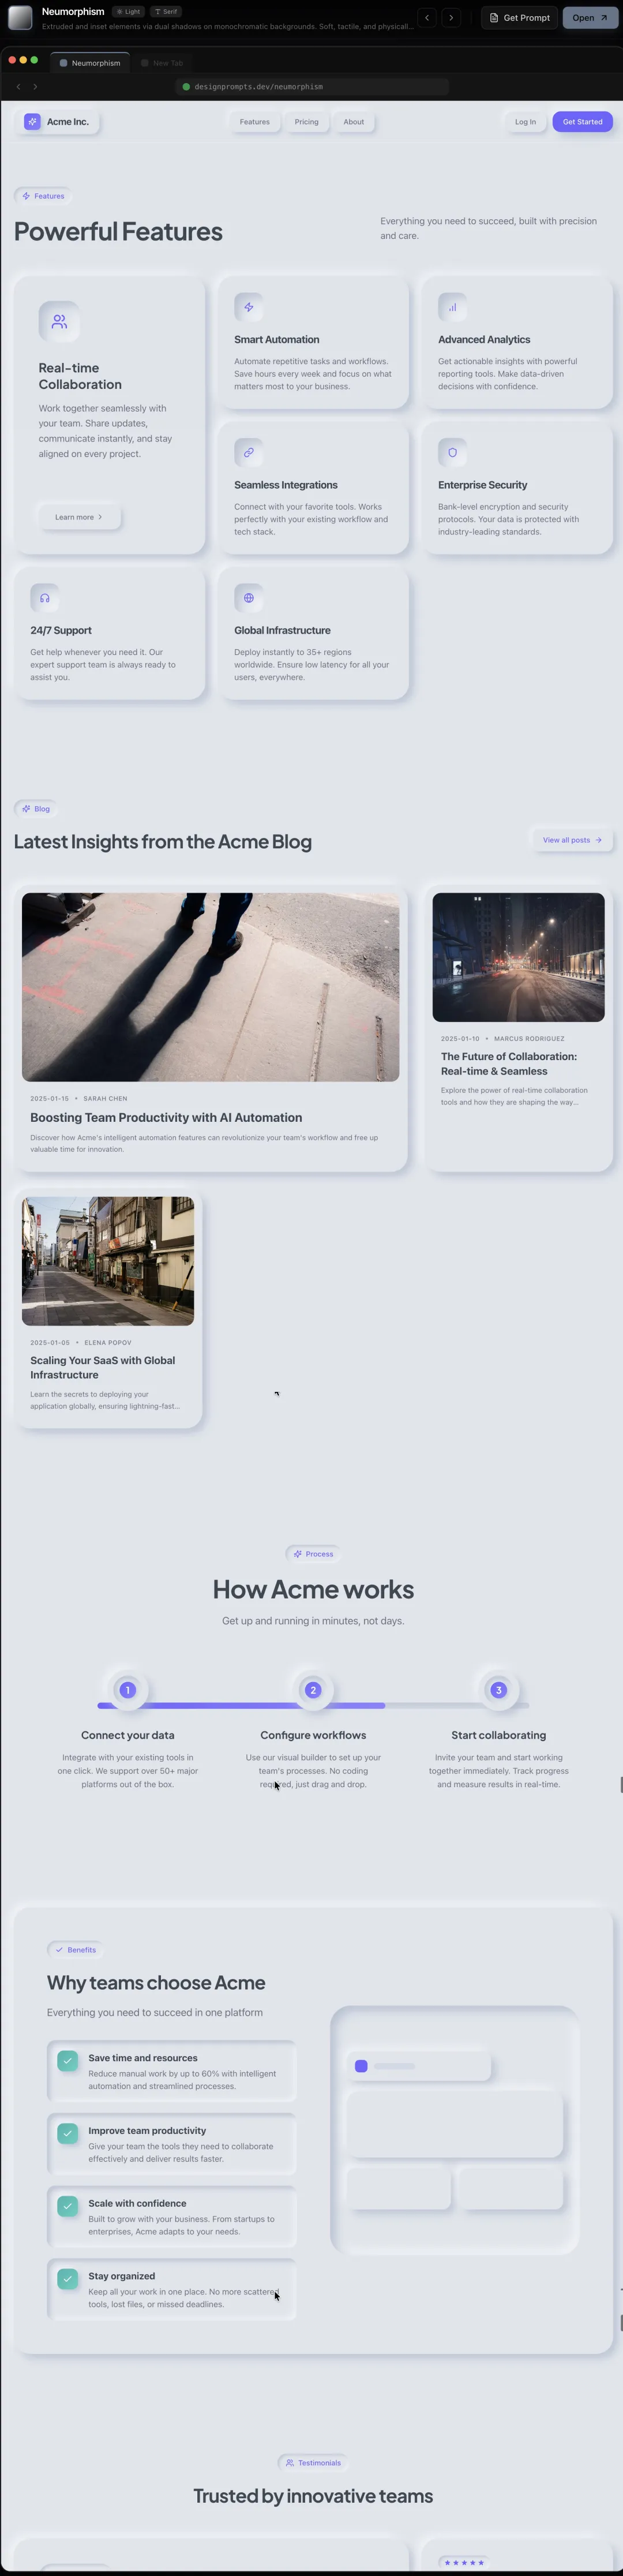Screen dimensions: 623x2576
Task: Click the 24/7 Support headphones icon
Action: pyautogui.click(x=45, y=598)
